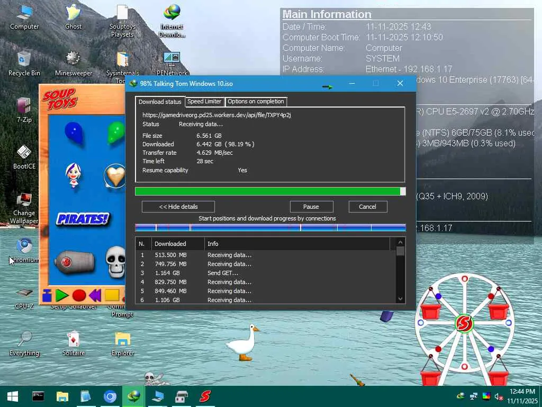Pick the green balloon toy in Soup Toys
Screen dimensions: 542x407
pyautogui.click(x=116, y=132)
